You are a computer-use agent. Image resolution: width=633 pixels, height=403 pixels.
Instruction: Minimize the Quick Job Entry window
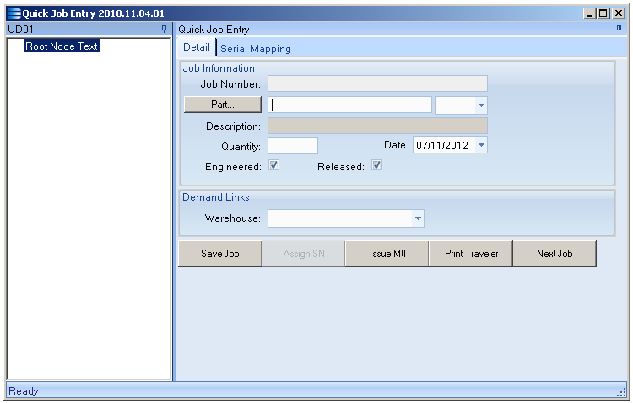[589, 13]
